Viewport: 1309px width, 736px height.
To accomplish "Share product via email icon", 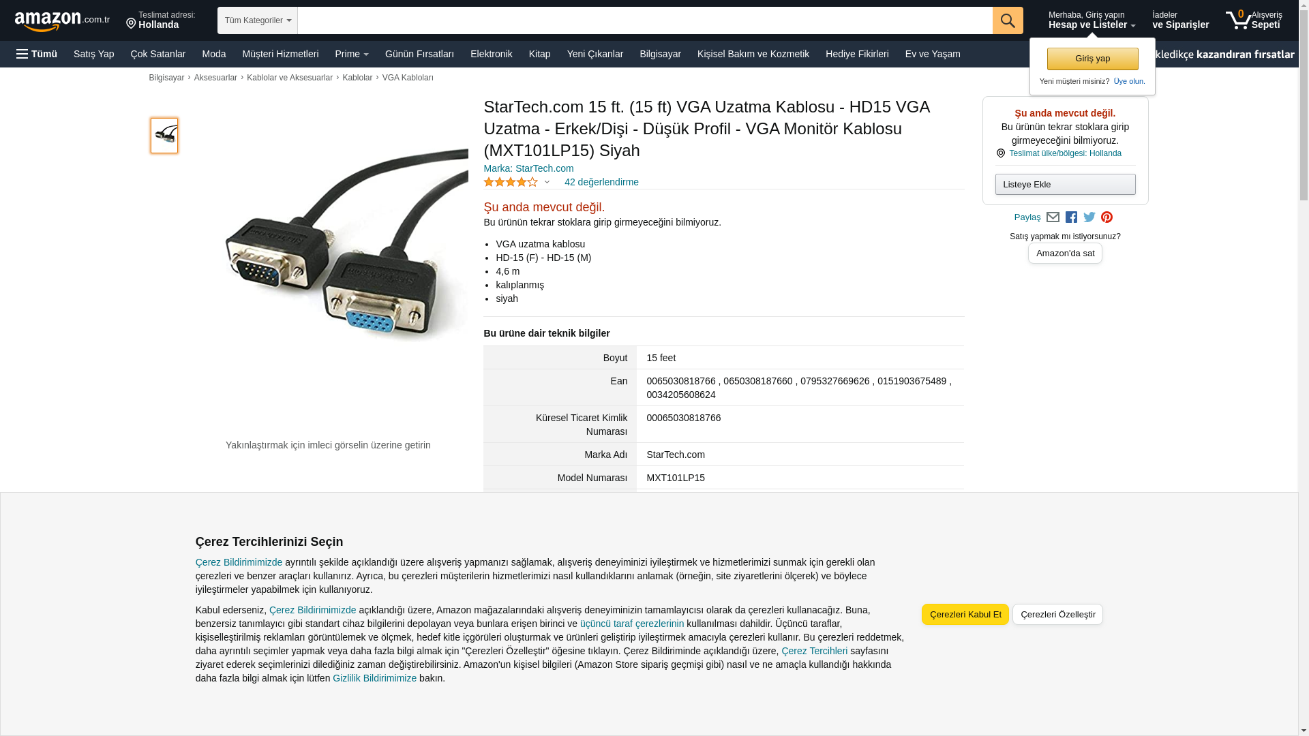I will tap(1053, 217).
